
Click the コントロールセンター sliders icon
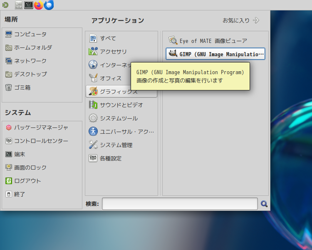pos(9,141)
